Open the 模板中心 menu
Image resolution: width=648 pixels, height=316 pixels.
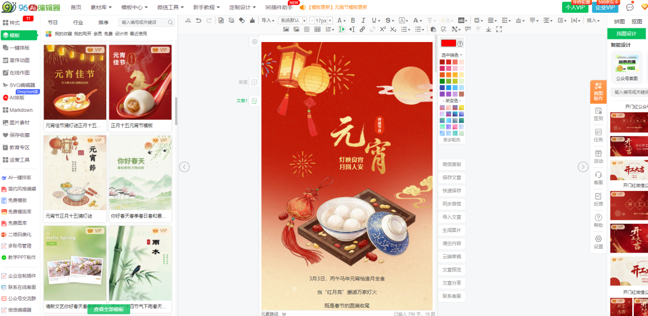click(x=134, y=7)
